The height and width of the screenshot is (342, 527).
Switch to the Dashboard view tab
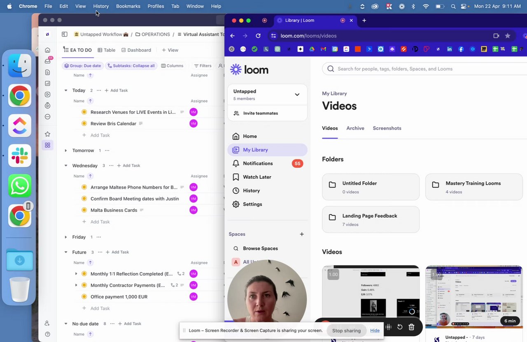point(136,50)
